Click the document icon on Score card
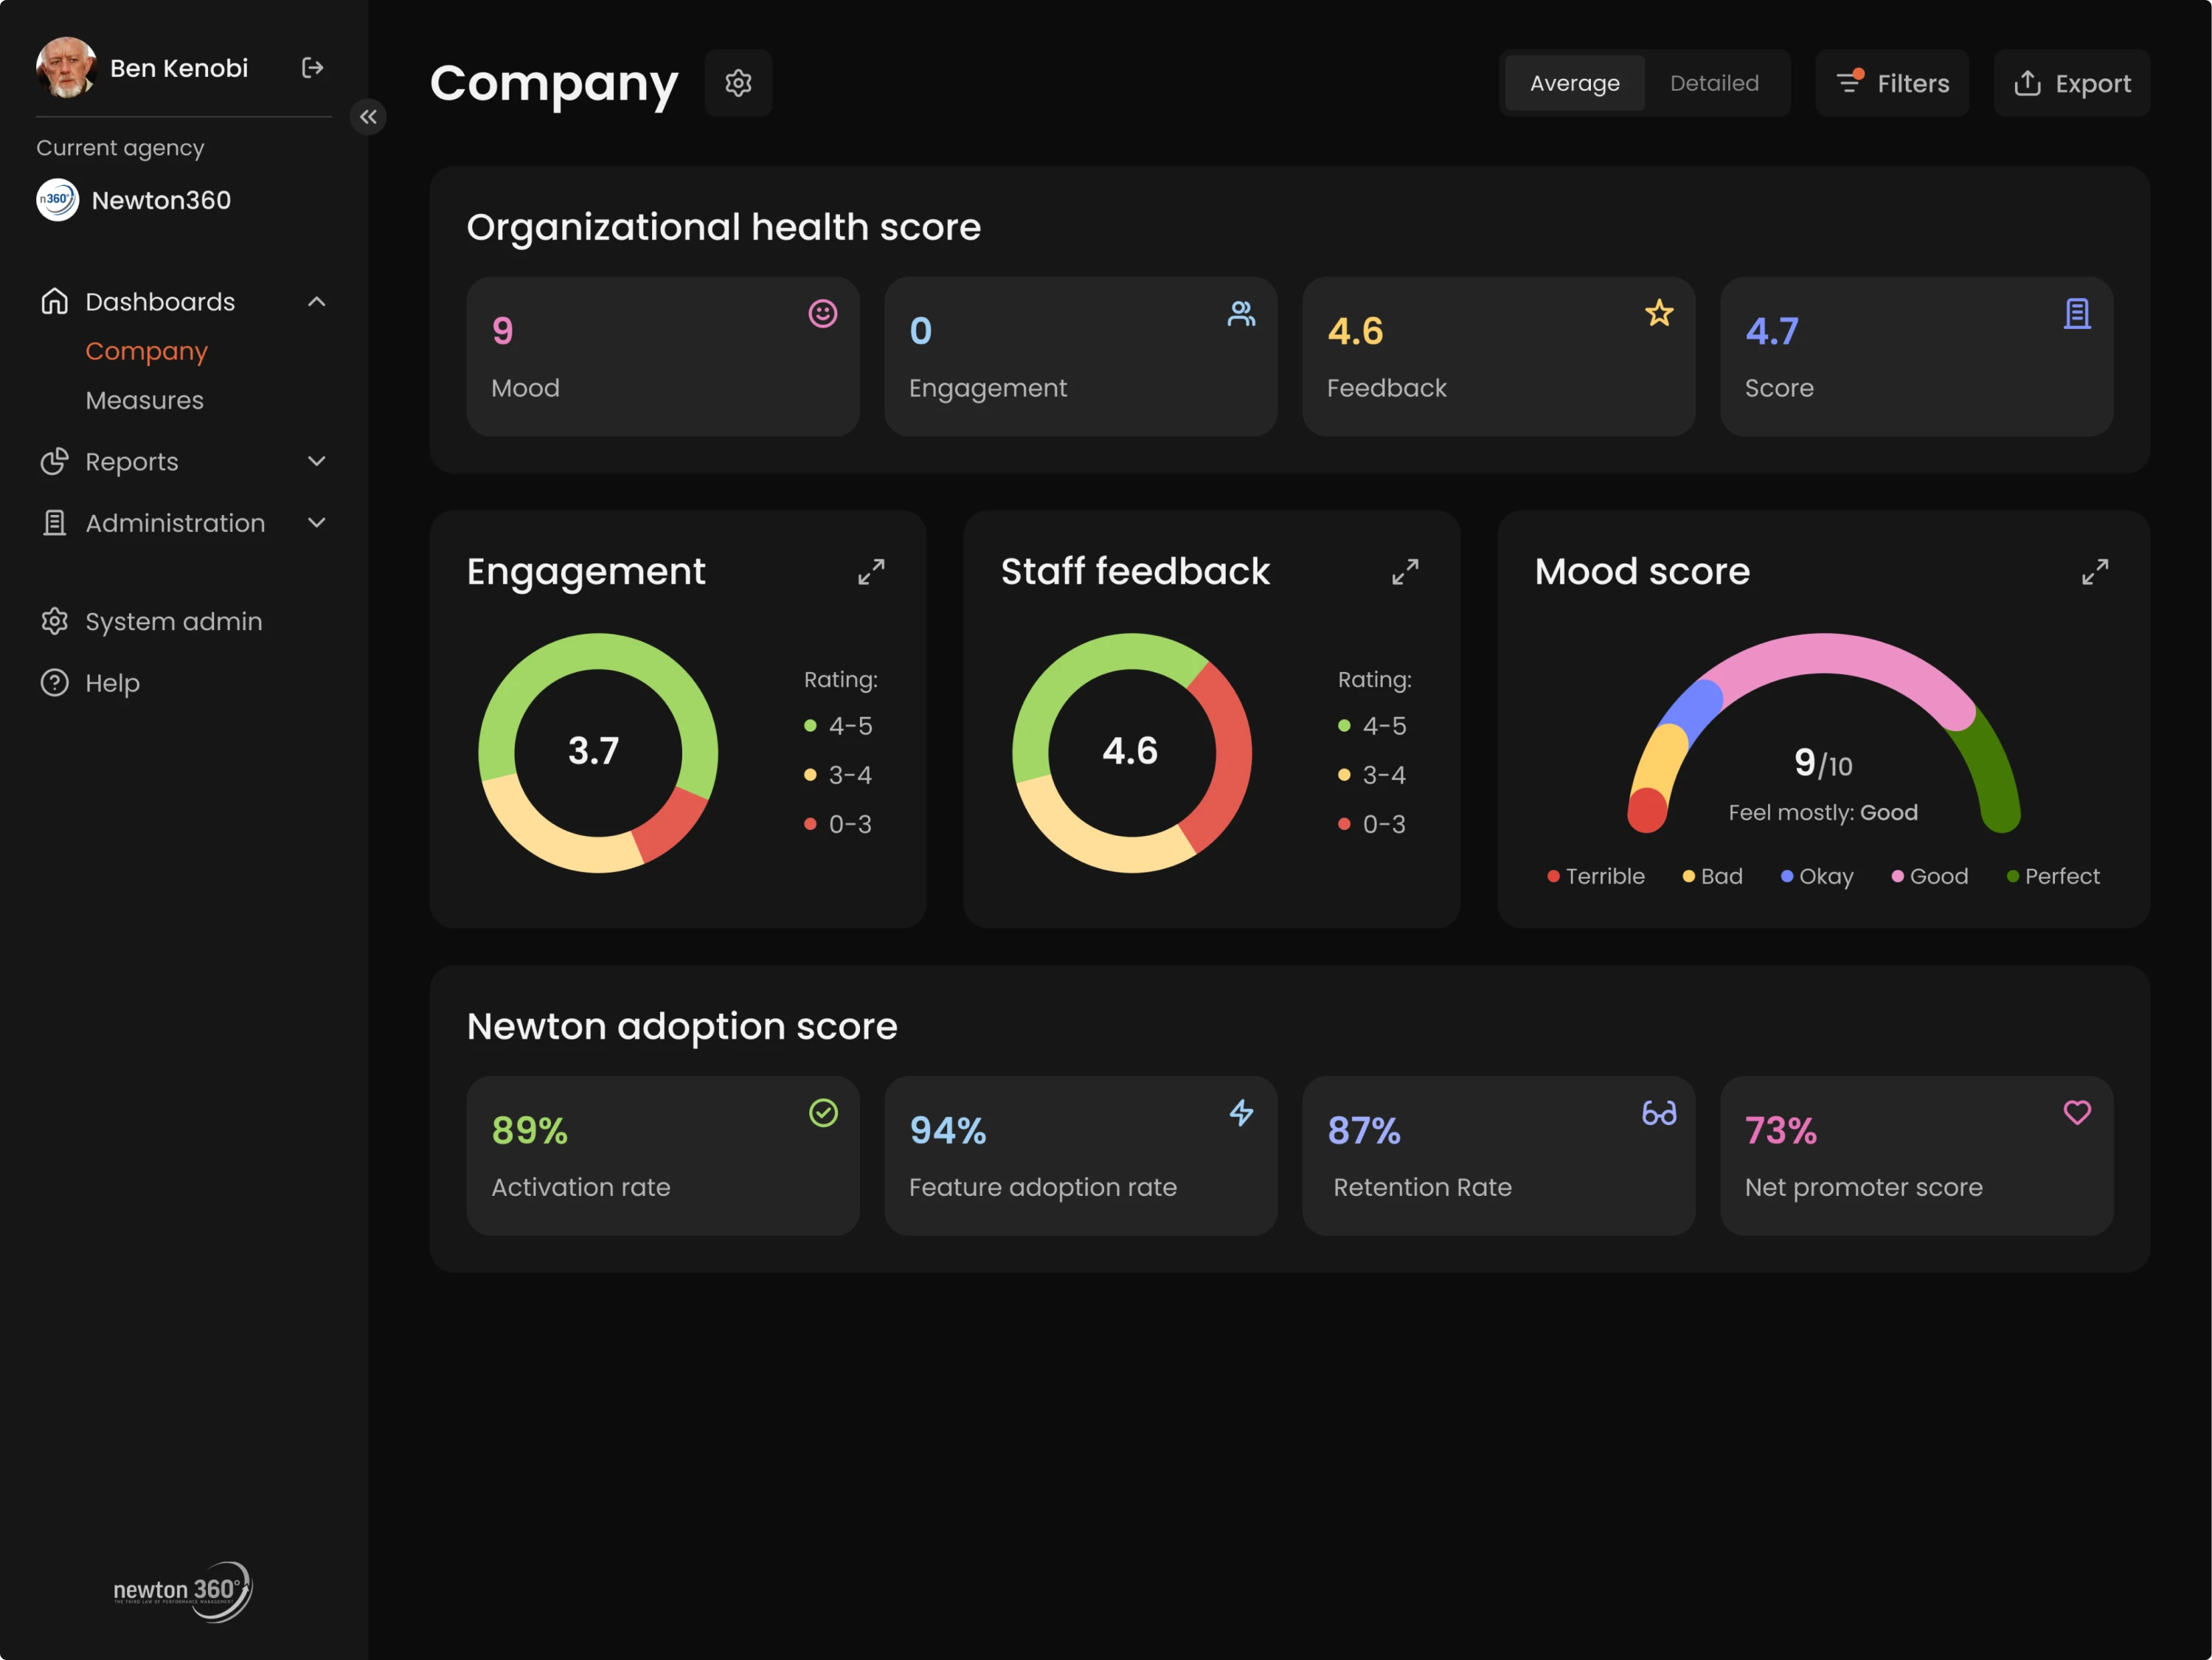This screenshot has height=1660, width=2212. point(2077,314)
